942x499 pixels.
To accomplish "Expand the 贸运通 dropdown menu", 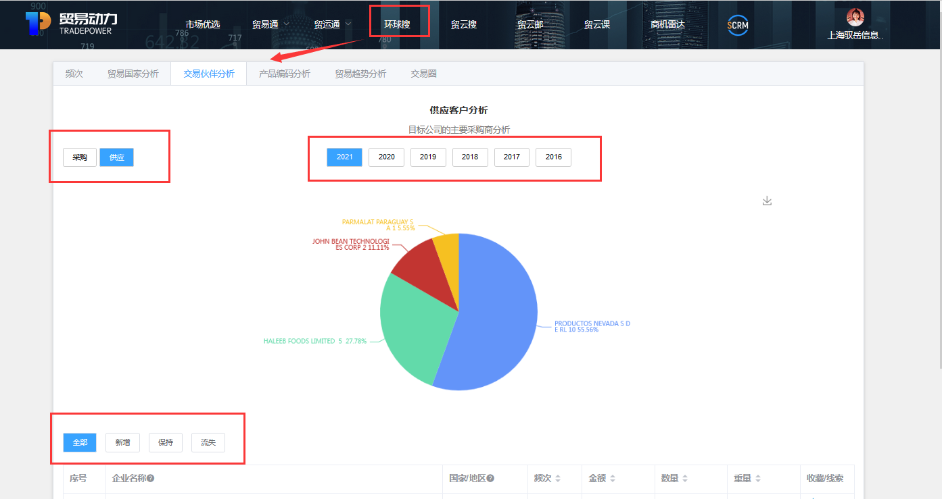I will point(332,24).
